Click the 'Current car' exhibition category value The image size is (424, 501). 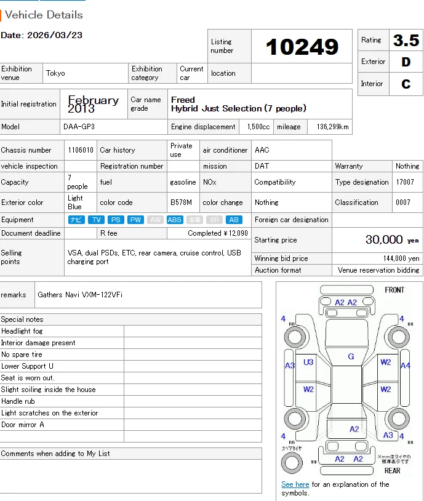(x=191, y=73)
